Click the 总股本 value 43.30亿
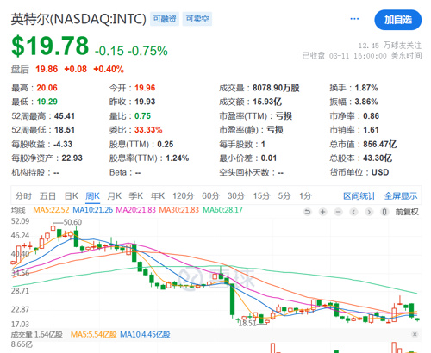431x353 pixels. [378, 158]
